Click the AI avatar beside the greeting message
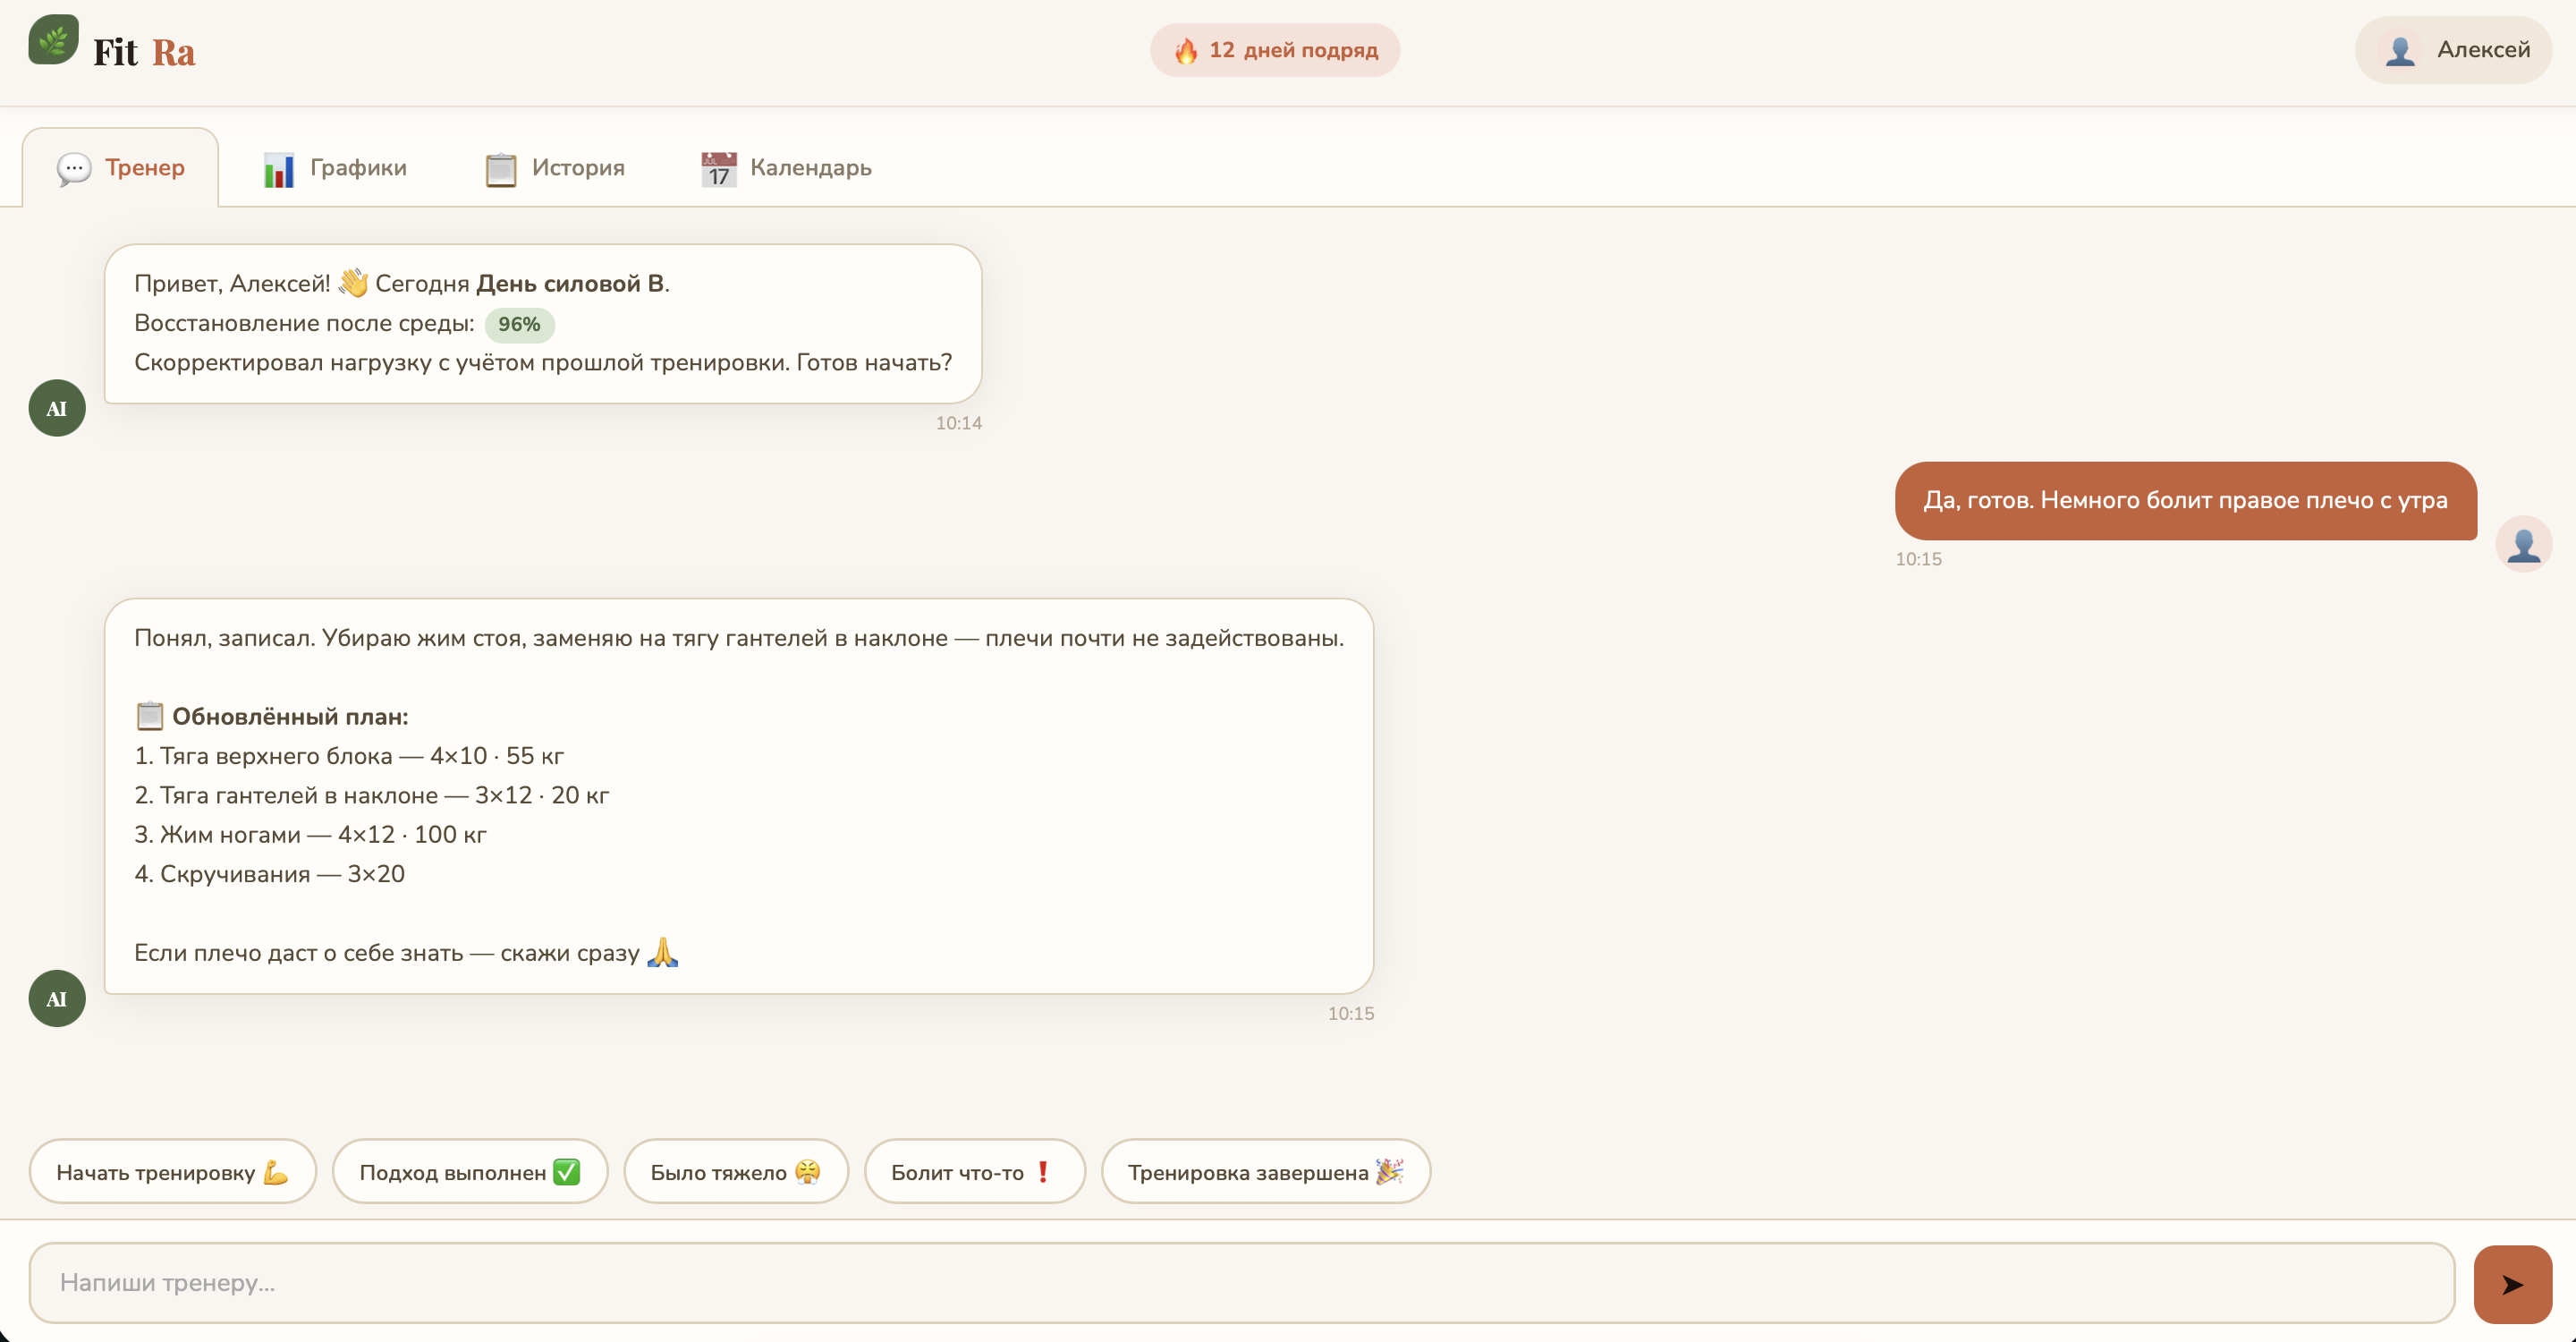 [x=57, y=408]
